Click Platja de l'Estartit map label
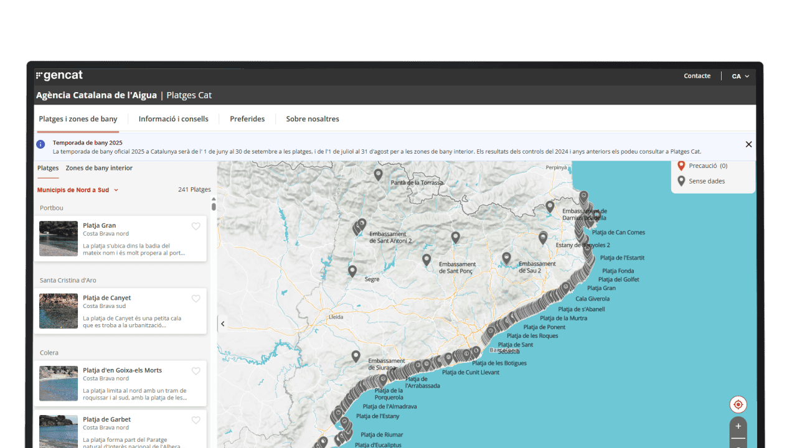 tap(623, 258)
